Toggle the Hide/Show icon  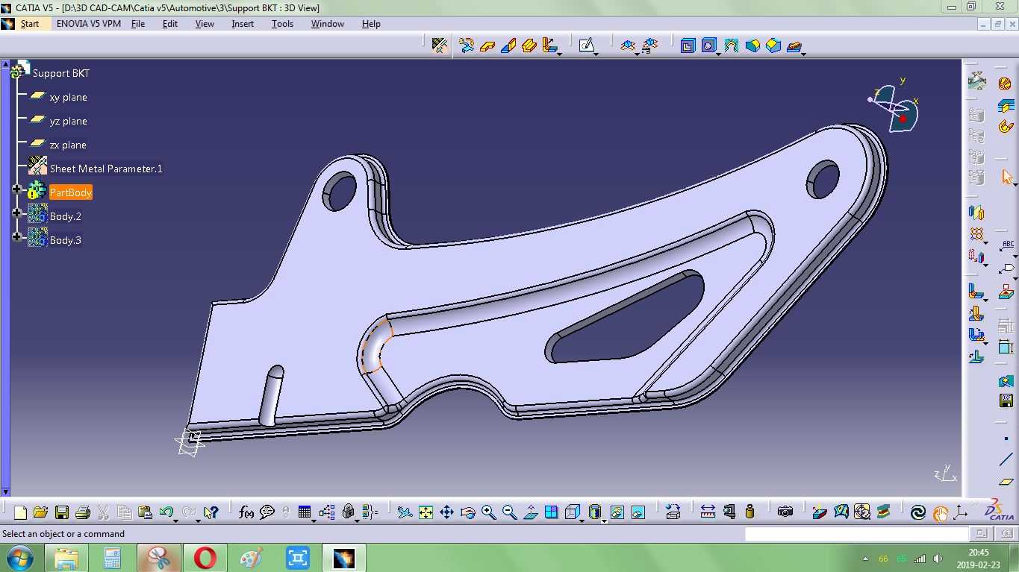617,512
